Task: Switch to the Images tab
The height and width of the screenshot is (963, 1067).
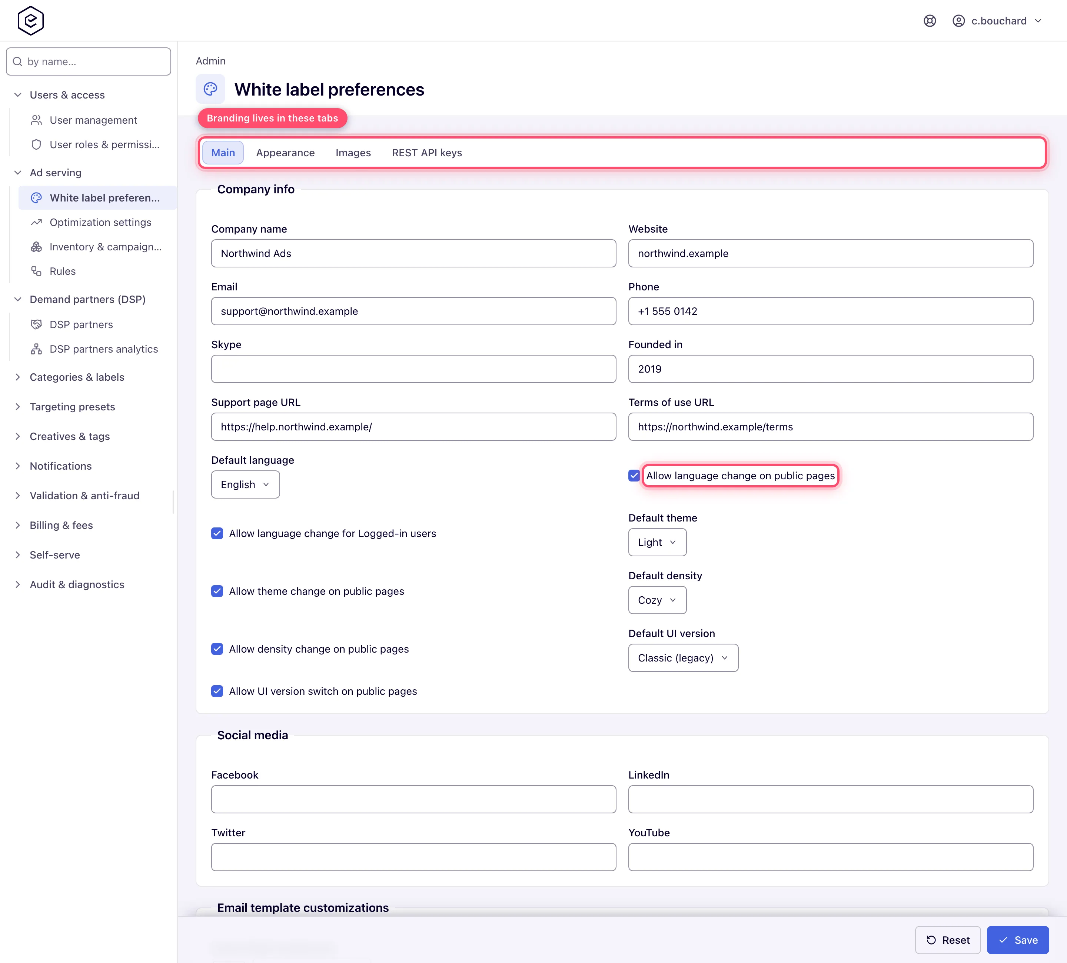Action: [x=353, y=153]
